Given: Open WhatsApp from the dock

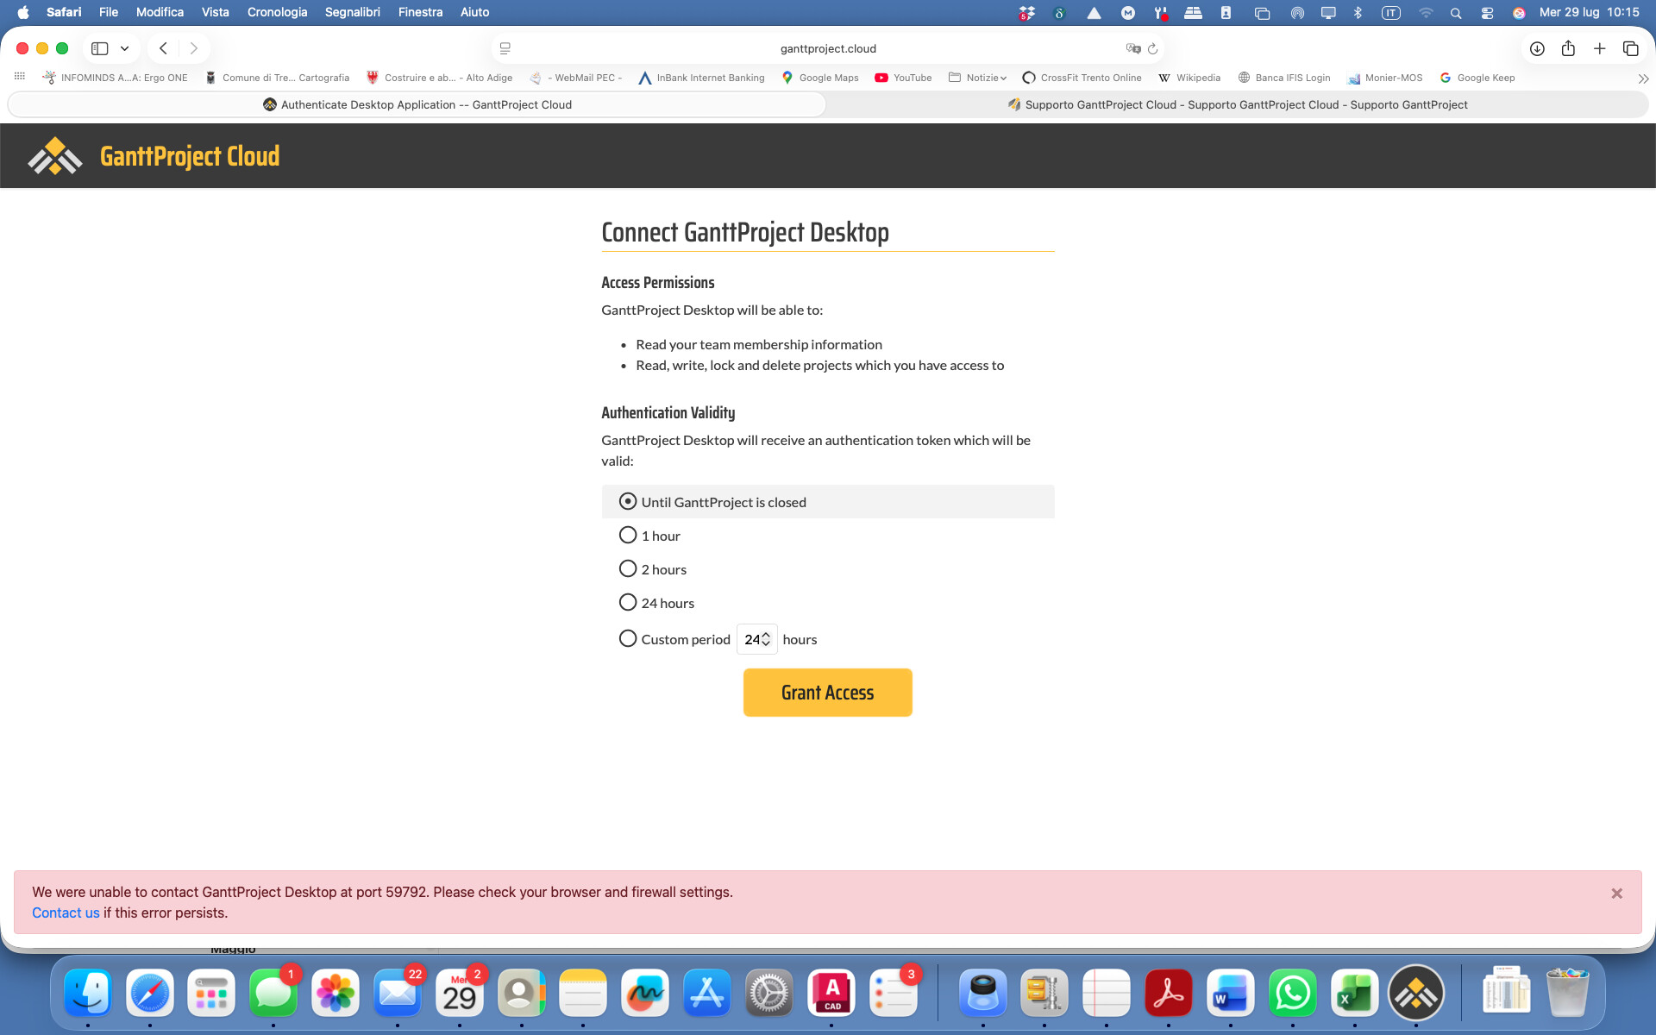Looking at the screenshot, I should pos(1293,993).
